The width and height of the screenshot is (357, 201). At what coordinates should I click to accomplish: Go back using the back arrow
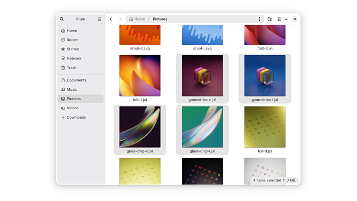[x=111, y=19]
